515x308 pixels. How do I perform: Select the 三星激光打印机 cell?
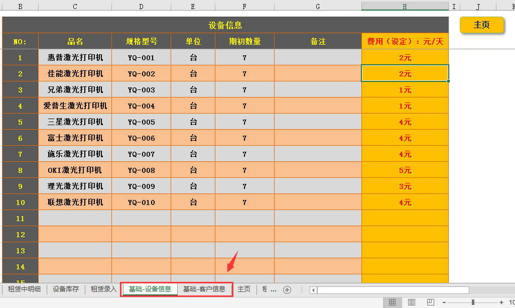coord(75,122)
